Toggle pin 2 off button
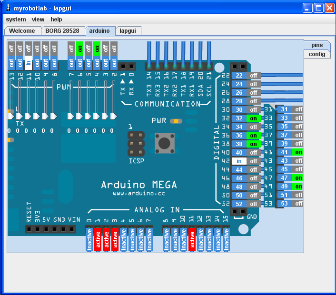This screenshot has width=336, height=295. [x=114, y=49]
